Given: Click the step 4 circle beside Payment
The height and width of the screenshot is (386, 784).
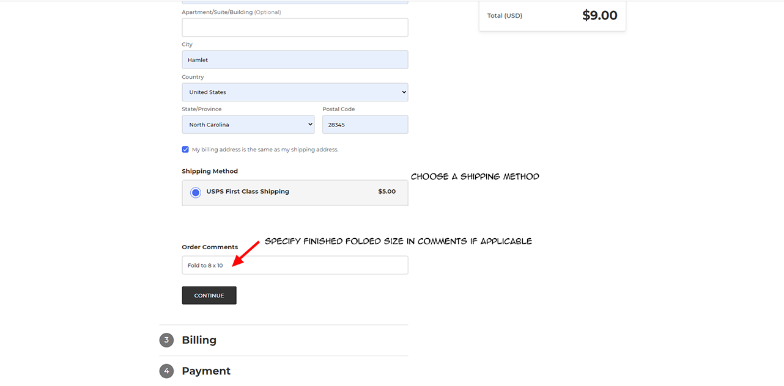Looking at the screenshot, I should point(166,371).
